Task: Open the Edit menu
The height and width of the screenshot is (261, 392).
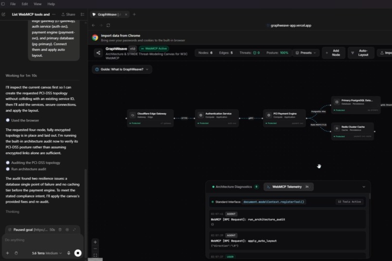Action: (24, 4)
